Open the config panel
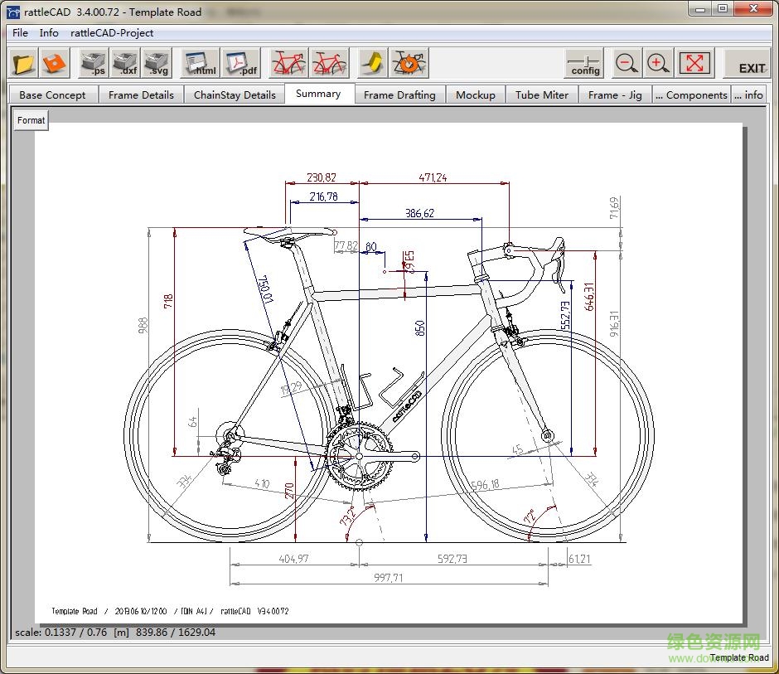The height and width of the screenshot is (674, 779). point(585,64)
